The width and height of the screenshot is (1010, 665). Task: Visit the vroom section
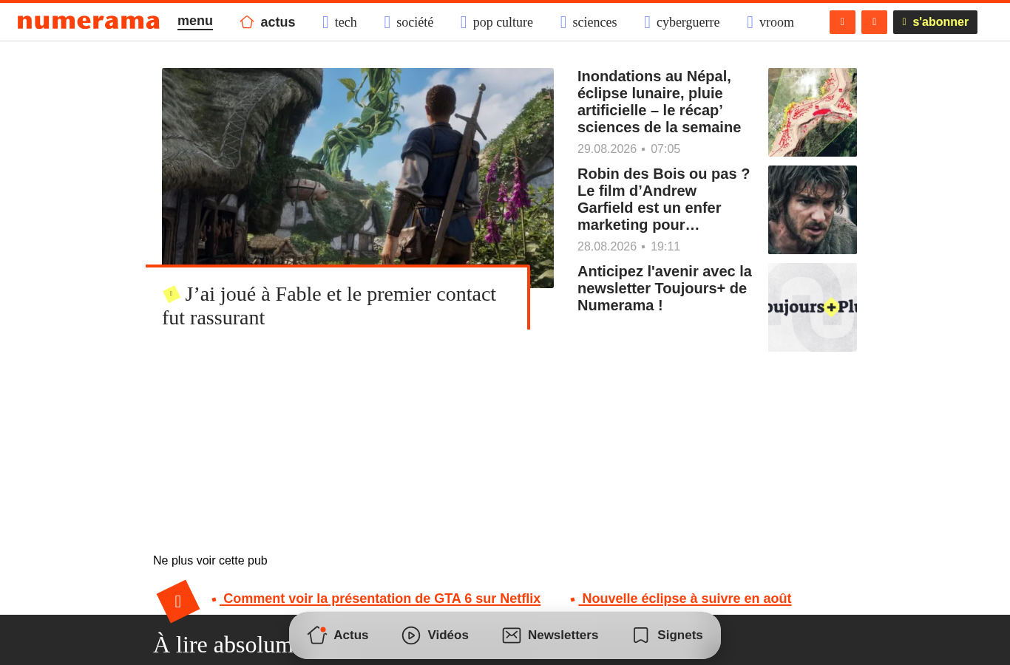[x=770, y=22]
